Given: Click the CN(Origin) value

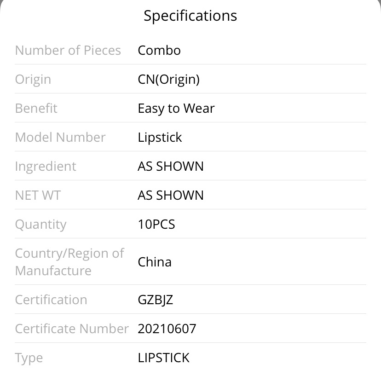Looking at the screenshot, I should click(x=168, y=80).
